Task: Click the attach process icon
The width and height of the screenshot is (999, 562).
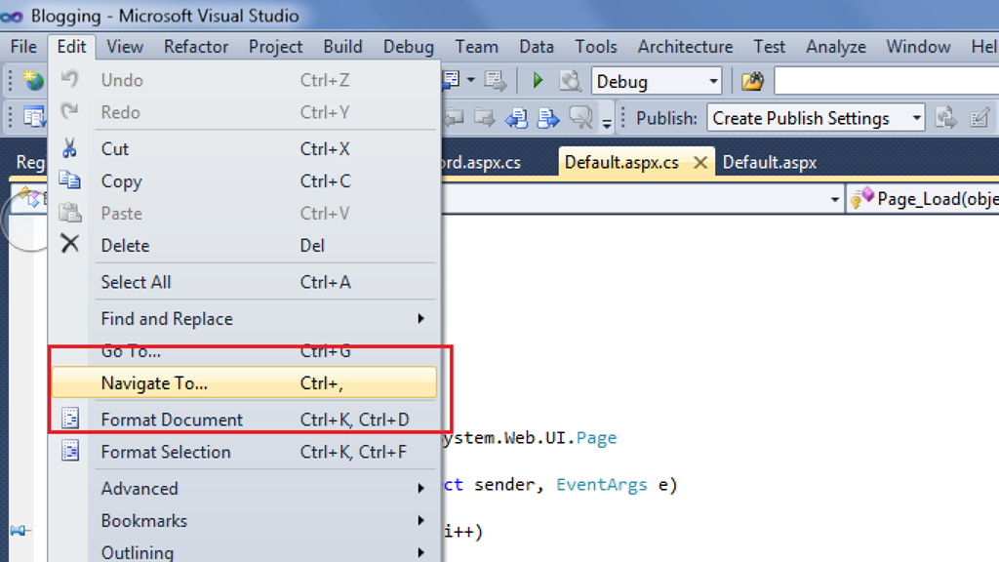Action: [x=570, y=81]
